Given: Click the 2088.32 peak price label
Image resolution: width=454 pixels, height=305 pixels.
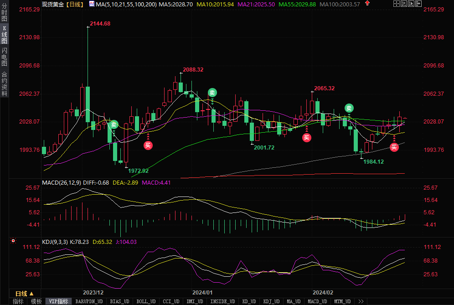Looking at the screenshot, I should click(193, 70).
